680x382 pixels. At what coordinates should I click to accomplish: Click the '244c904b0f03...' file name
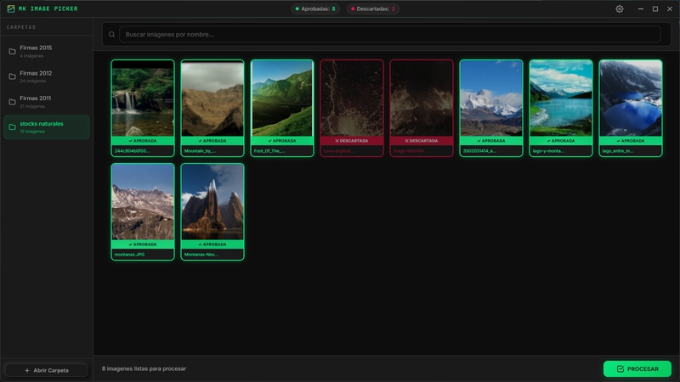132,151
